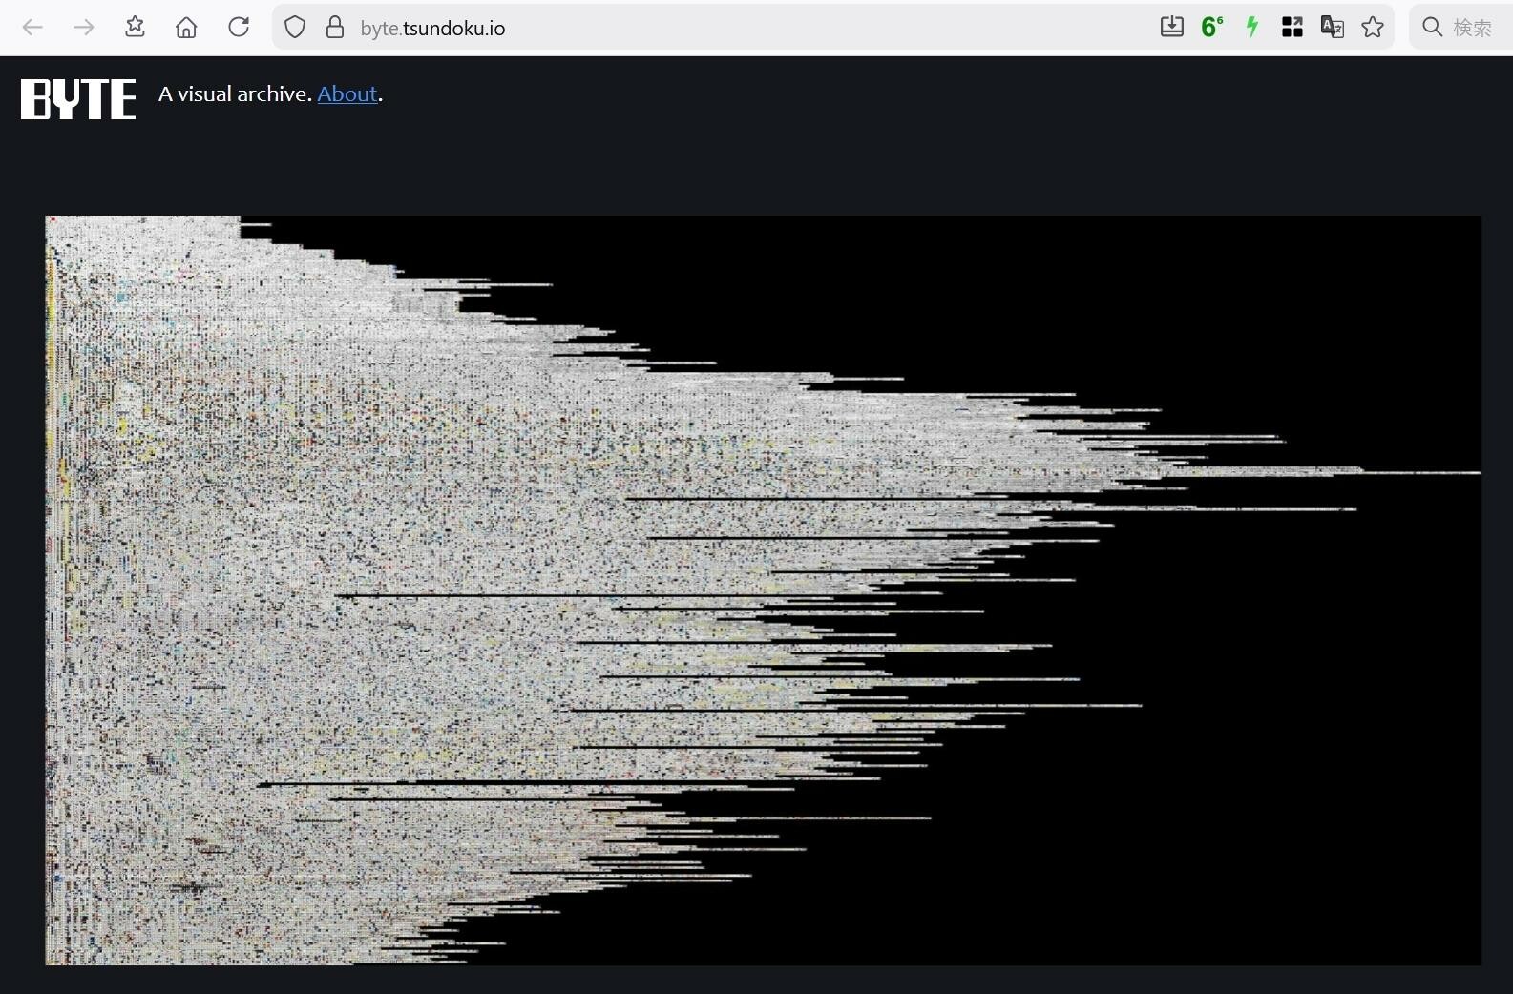Click the green lightning bolt icon
This screenshot has width=1513, height=994.
(1251, 28)
